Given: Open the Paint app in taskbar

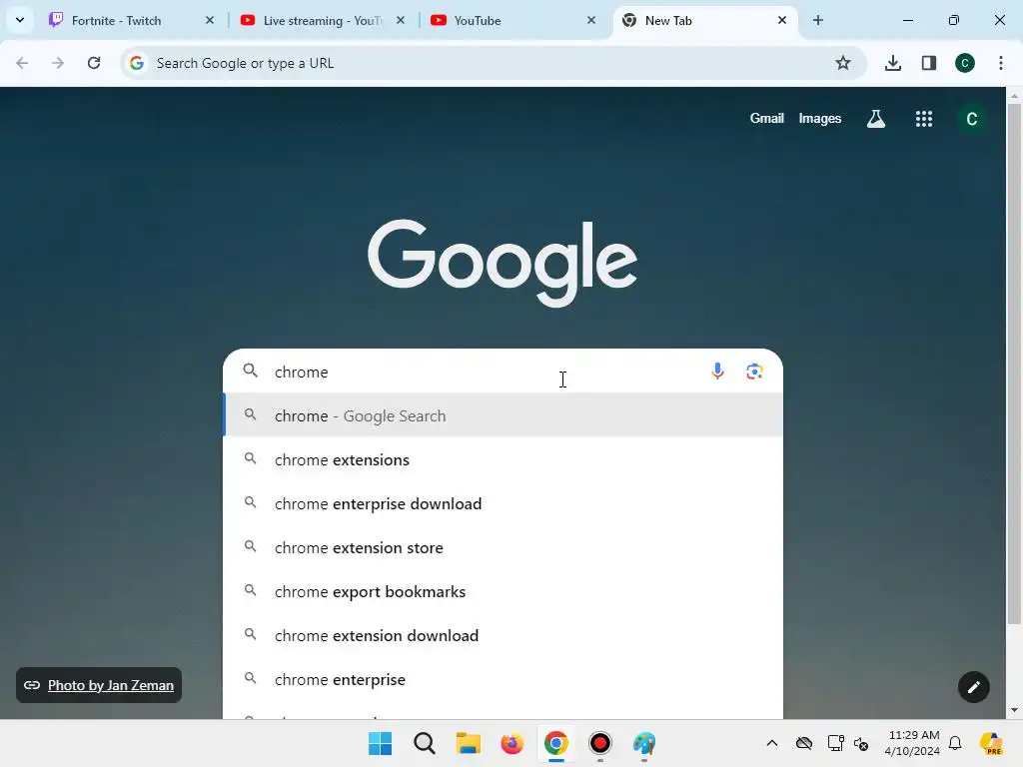Looking at the screenshot, I should (644, 743).
